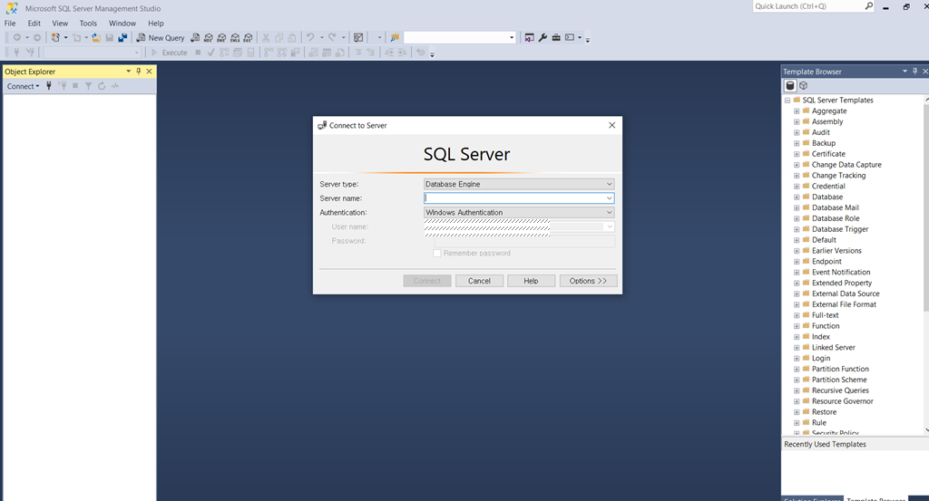
Task: Select the Certificate template folder
Action: tap(828, 154)
